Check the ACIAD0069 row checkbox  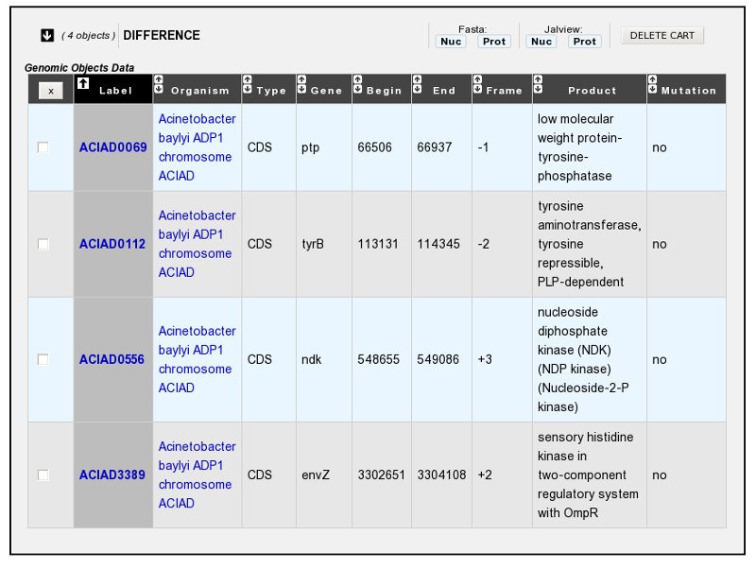(x=43, y=147)
